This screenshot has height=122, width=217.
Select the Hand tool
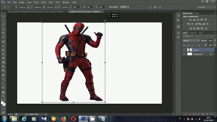3,92
